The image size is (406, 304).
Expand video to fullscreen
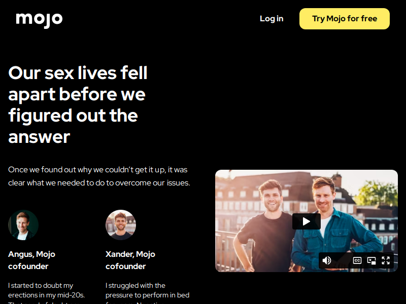click(386, 260)
